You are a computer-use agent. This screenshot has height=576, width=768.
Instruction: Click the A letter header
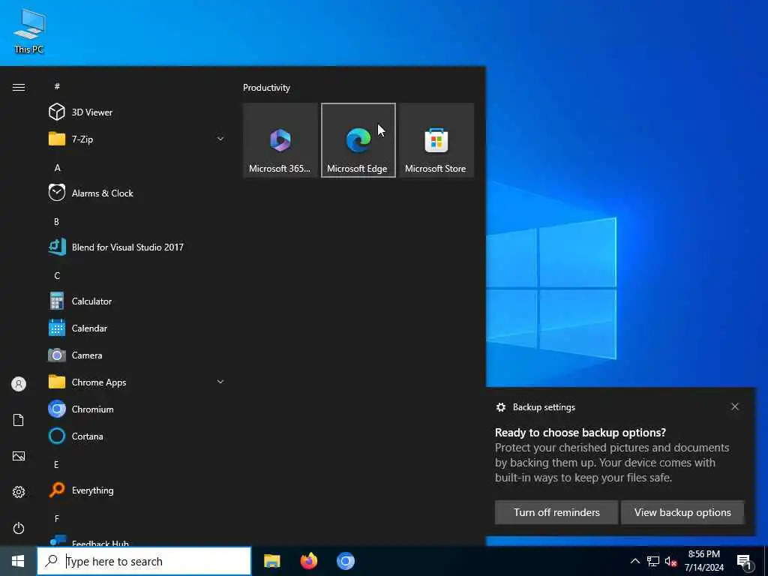(x=57, y=167)
